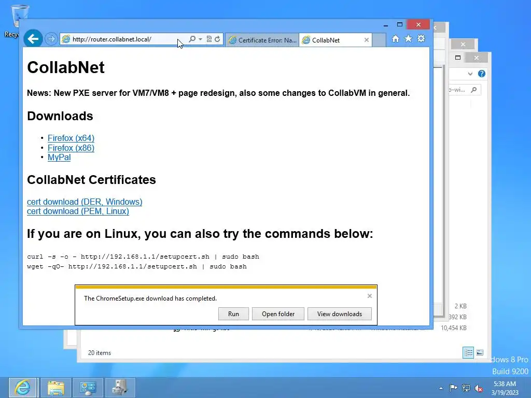Switch Explorer to large icons view
This screenshot has height=398, width=531.
click(x=480, y=352)
